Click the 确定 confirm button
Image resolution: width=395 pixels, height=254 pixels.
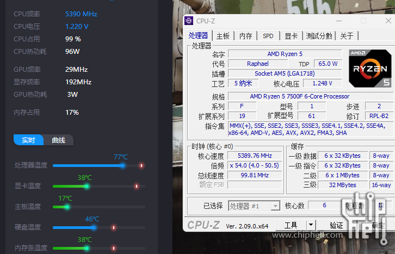(x=378, y=225)
